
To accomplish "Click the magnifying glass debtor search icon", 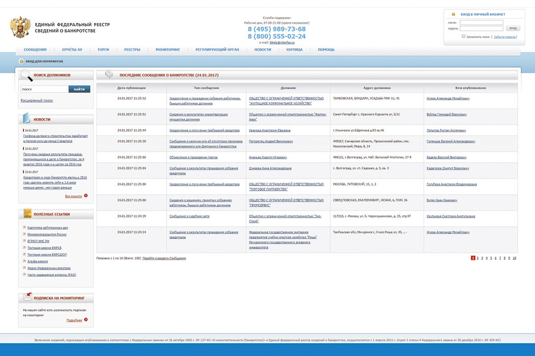I will point(26,75).
